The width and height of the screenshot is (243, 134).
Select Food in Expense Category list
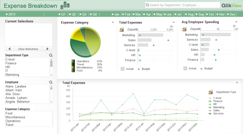pos(29,113)
